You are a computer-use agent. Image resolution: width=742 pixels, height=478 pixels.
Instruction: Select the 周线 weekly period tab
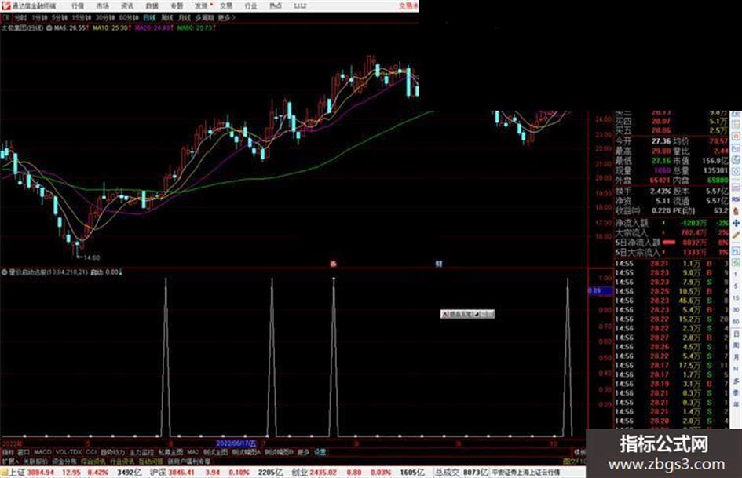167,17
